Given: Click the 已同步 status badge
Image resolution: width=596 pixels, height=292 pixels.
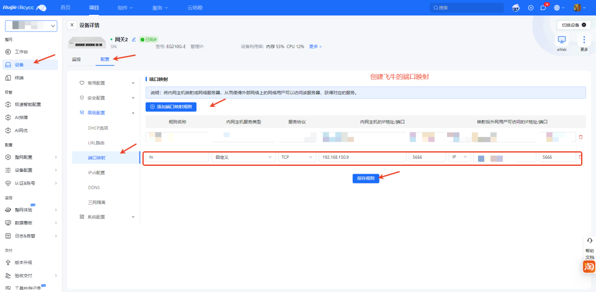Looking at the screenshot, I should tap(148, 39).
